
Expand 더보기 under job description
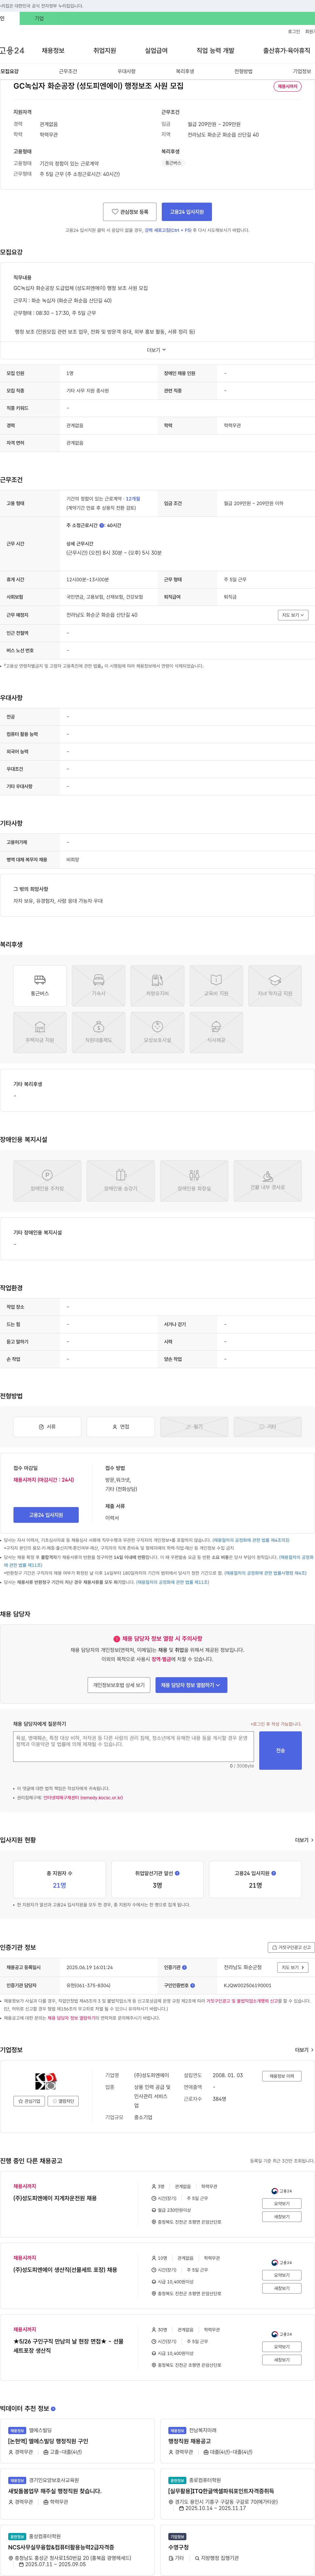click(157, 350)
